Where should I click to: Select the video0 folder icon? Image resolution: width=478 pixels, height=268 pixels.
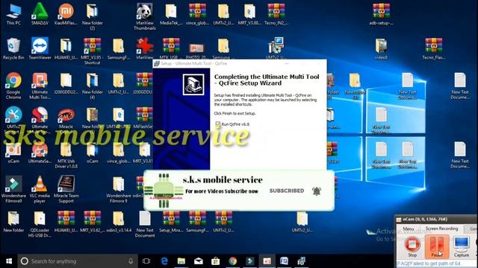tap(381, 48)
